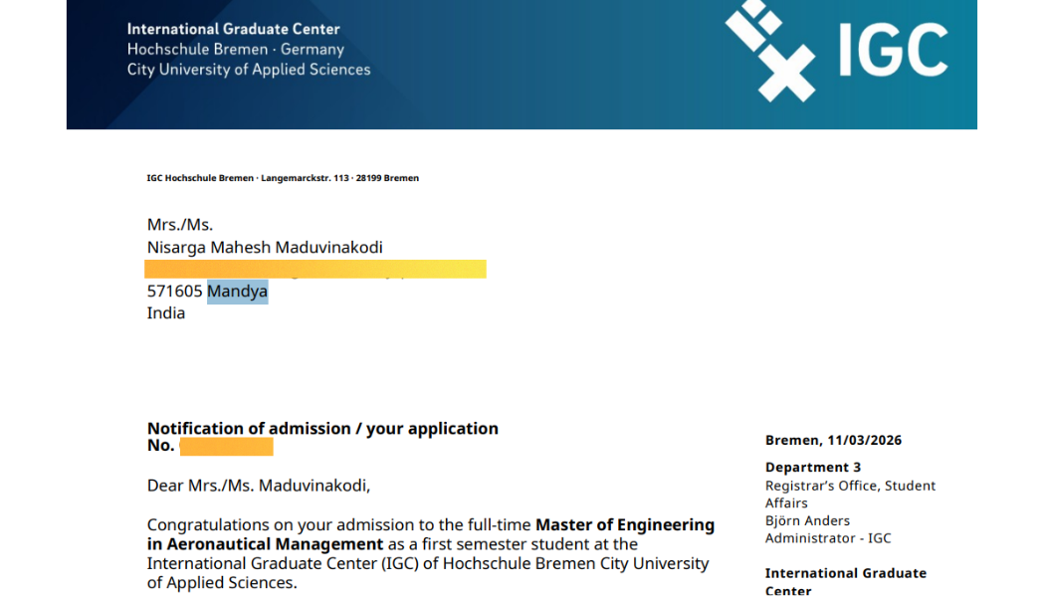Click 'Department 3' sidebar heading
The image size is (1045, 597).
coord(813,467)
